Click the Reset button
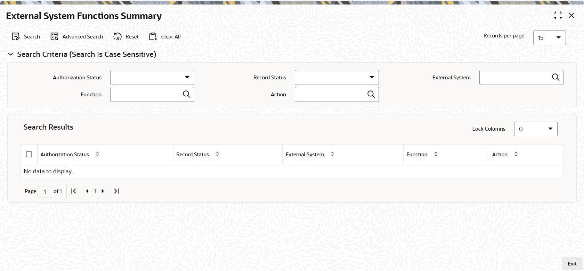This screenshot has width=584, height=271. click(126, 37)
